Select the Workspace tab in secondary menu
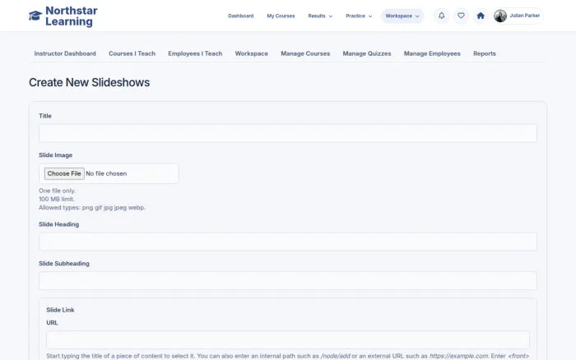 click(252, 53)
